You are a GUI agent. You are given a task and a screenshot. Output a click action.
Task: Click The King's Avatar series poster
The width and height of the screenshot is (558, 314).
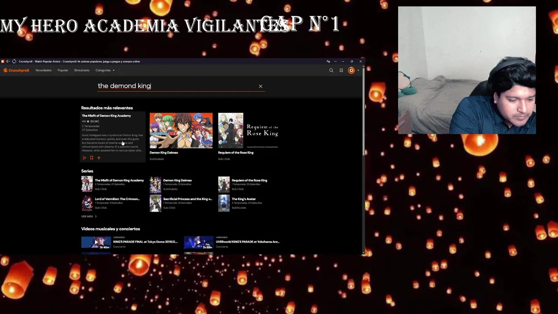click(x=224, y=203)
